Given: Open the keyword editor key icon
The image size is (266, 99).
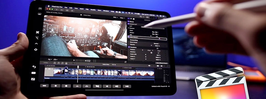Looking at the screenshot, I should click(62, 10).
